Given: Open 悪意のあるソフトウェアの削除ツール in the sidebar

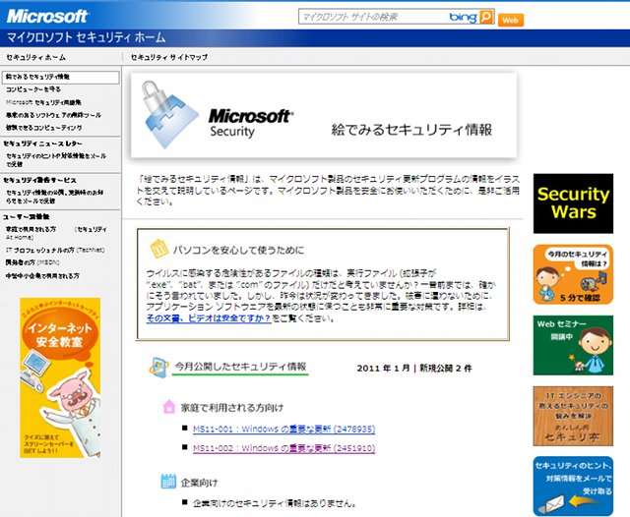Looking at the screenshot, I should pos(53,116).
